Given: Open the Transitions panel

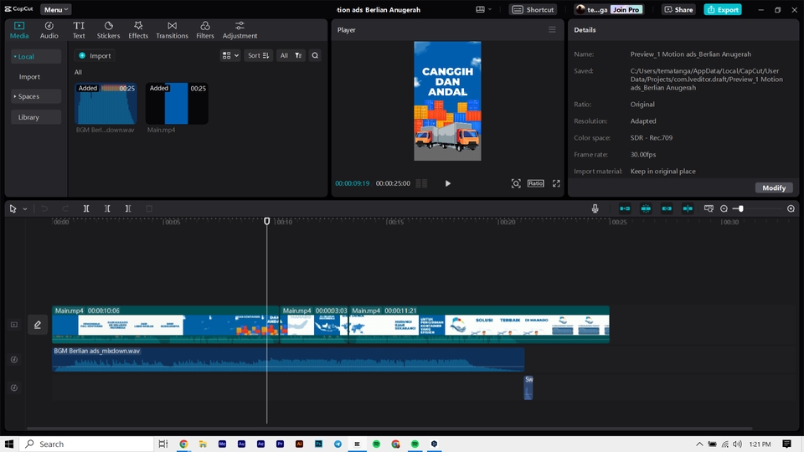Looking at the screenshot, I should (172, 30).
